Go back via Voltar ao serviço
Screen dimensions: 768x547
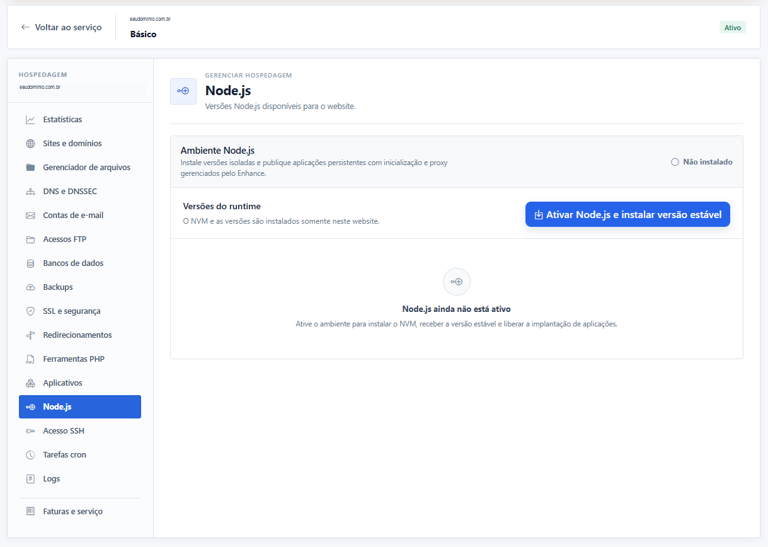(61, 27)
